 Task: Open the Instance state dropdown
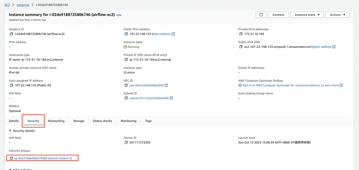pos(307,15)
